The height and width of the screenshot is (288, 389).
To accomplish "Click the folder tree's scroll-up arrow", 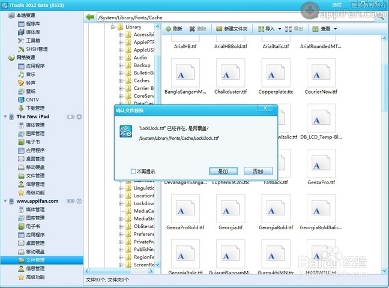I will (x=157, y=26).
